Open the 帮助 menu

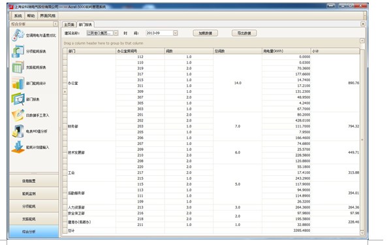(x=31, y=16)
